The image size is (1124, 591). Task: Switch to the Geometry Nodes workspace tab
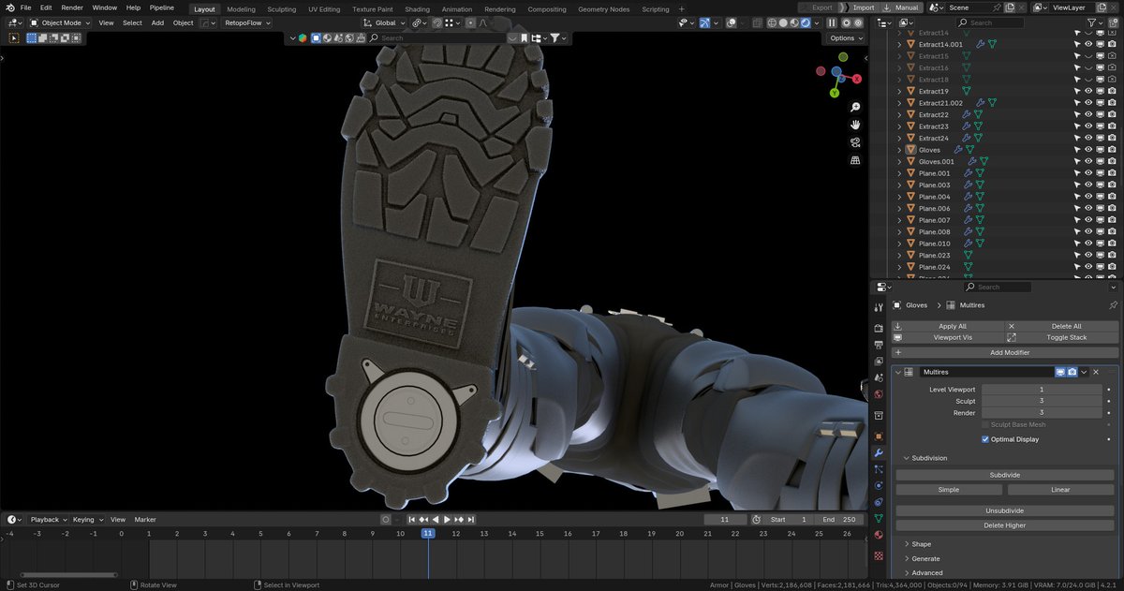pyautogui.click(x=604, y=9)
